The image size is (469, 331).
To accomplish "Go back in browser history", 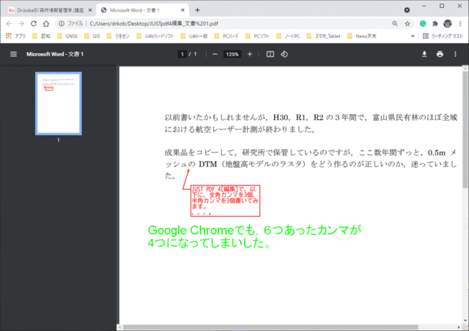I will [9, 23].
